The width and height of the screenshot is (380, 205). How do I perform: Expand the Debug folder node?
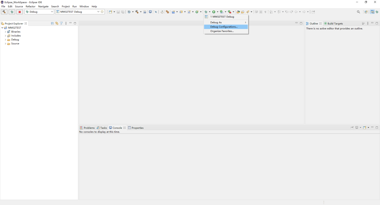5,40
